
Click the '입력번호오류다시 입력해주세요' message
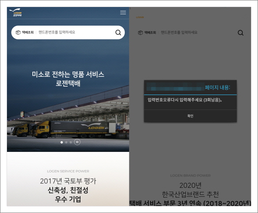coord(185,100)
